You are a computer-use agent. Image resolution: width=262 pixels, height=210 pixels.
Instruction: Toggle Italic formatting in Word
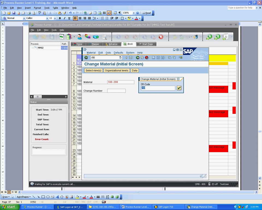coord(64,18)
